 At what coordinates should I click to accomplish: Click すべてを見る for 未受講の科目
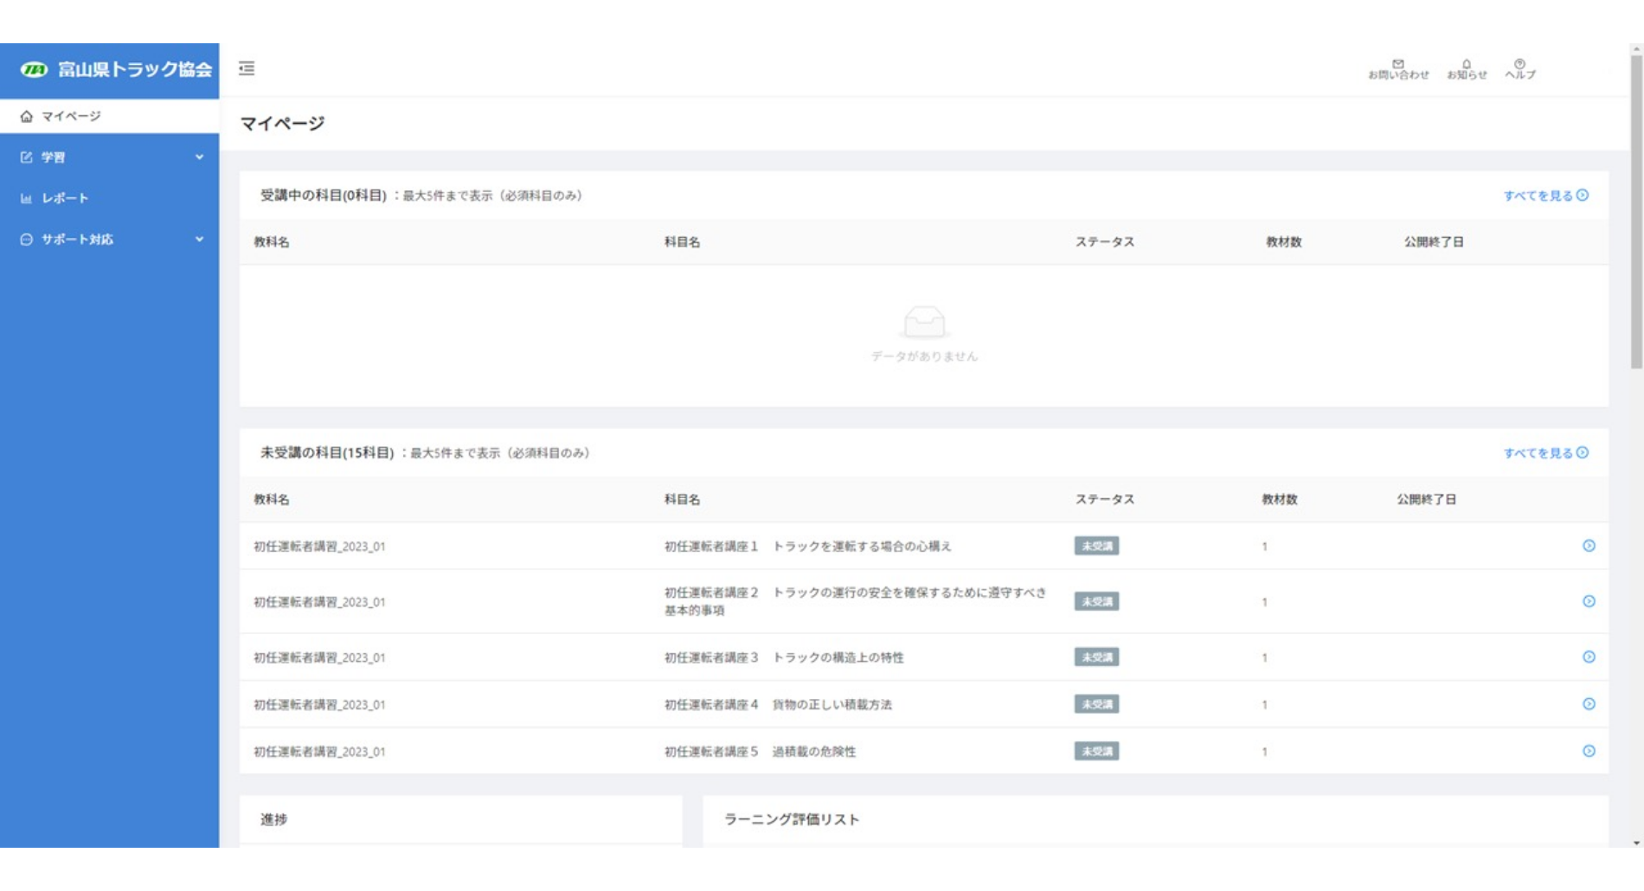point(1545,452)
